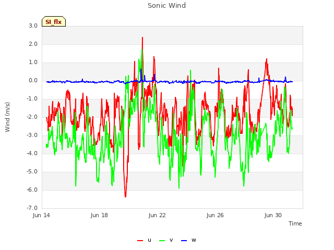
Task: Click the red u peak near 2.4
Action: pyautogui.click(x=142, y=38)
